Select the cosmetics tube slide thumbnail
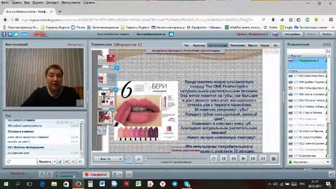 tap(107, 99)
